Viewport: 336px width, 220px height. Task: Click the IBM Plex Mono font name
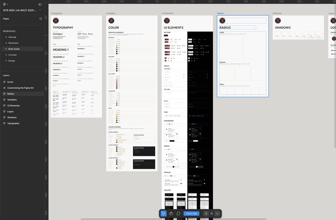pos(85,34)
